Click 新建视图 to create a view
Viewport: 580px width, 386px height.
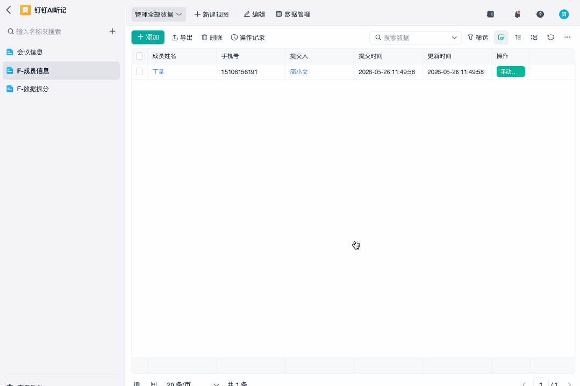(x=212, y=14)
